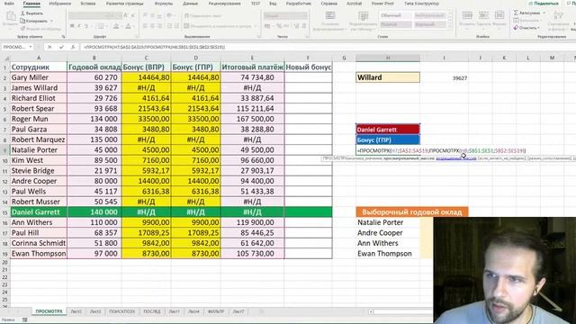The width and height of the screenshot is (576, 324).
Task: Select the 140 000 salary cell
Action: tap(94, 212)
